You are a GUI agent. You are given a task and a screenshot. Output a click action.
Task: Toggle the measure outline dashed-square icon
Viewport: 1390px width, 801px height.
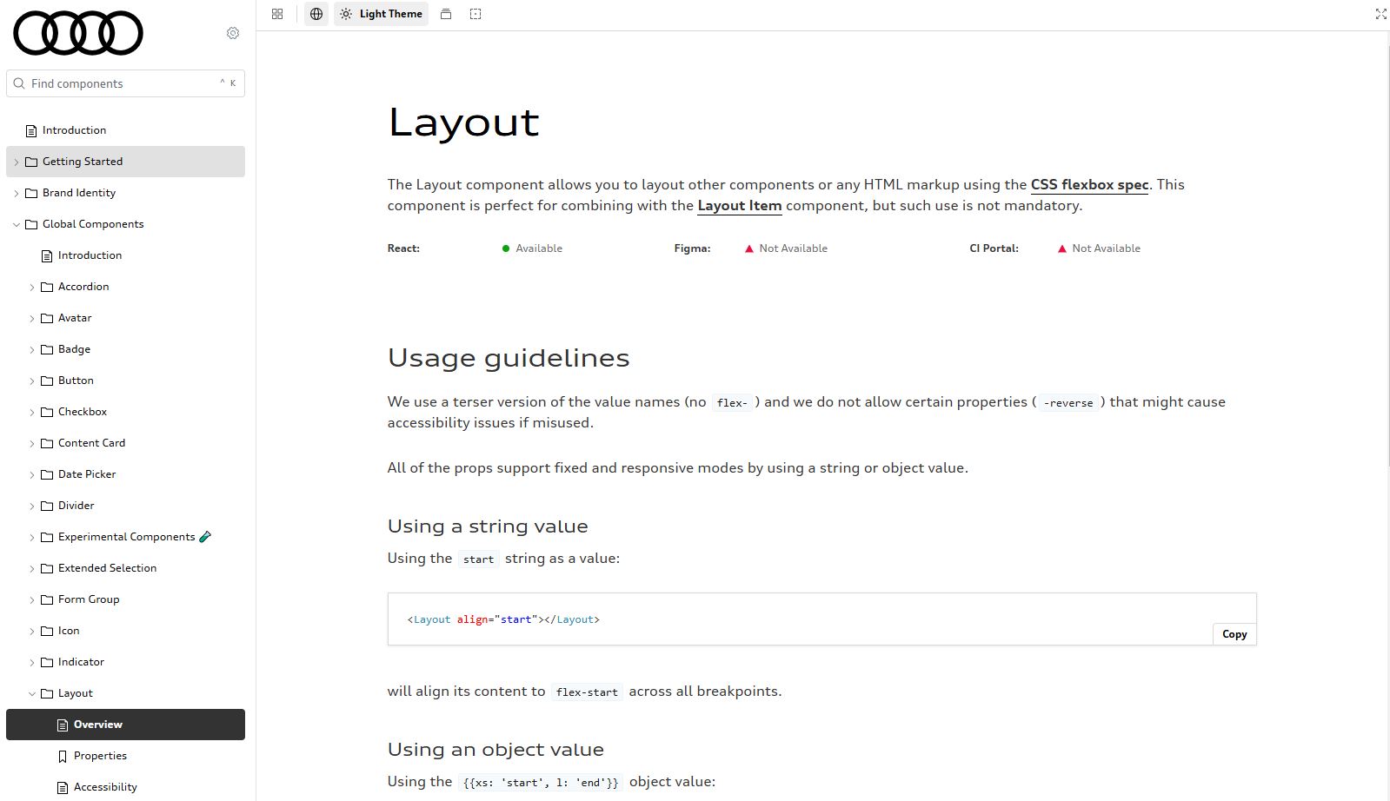(x=476, y=14)
